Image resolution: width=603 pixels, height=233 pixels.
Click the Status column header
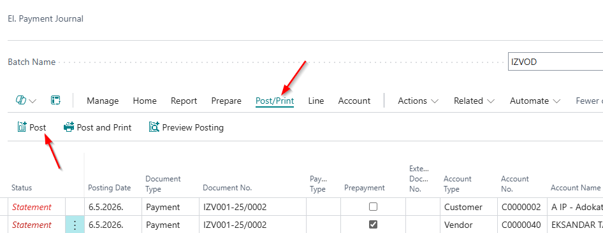point(22,188)
